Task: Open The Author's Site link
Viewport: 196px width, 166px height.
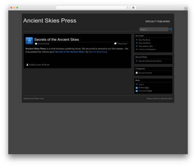Action: pyautogui.click(x=145, y=46)
